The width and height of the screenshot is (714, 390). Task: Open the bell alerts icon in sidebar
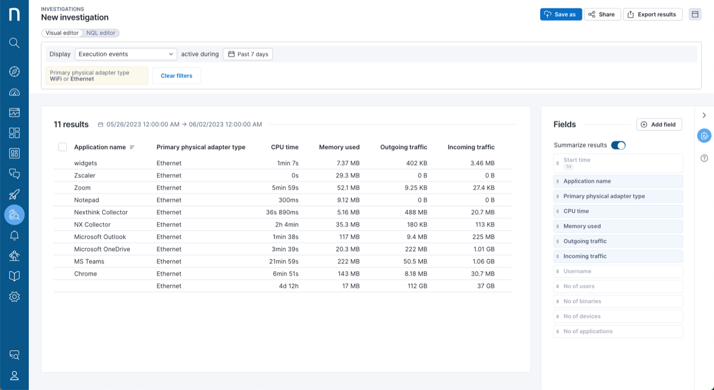15,235
